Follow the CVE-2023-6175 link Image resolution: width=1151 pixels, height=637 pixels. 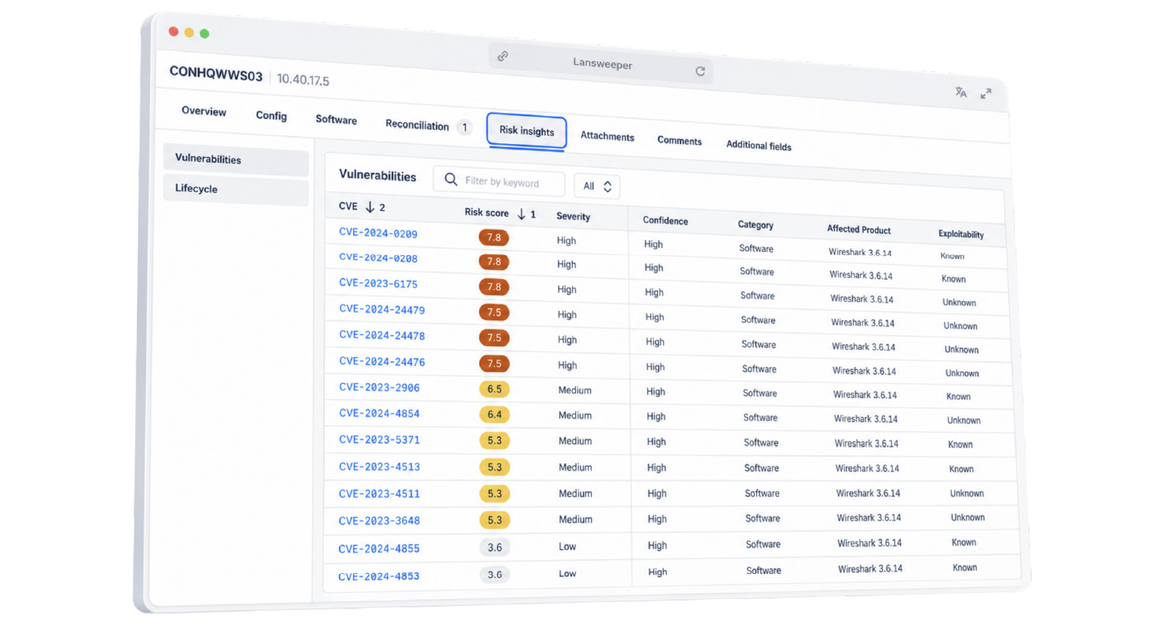378,284
